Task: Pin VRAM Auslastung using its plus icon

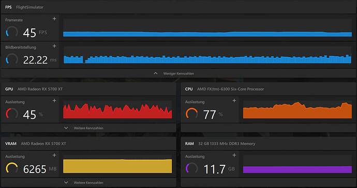Action: pyautogui.click(x=54, y=155)
